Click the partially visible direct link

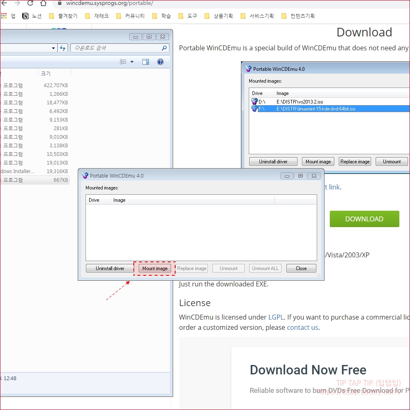click(332, 187)
